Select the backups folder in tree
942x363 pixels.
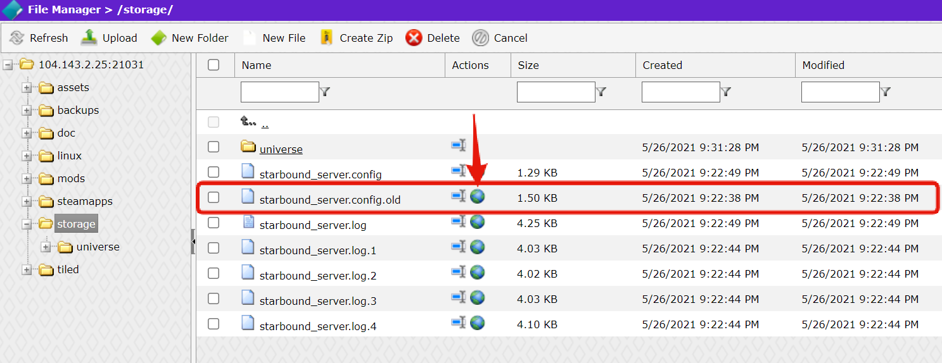click(78, 110)
